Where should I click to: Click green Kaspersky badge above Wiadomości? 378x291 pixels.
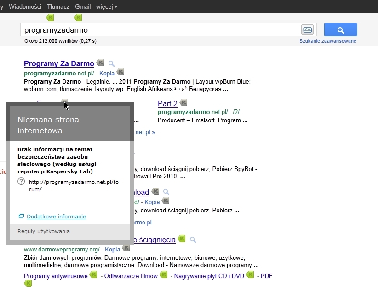coord(50,17)
